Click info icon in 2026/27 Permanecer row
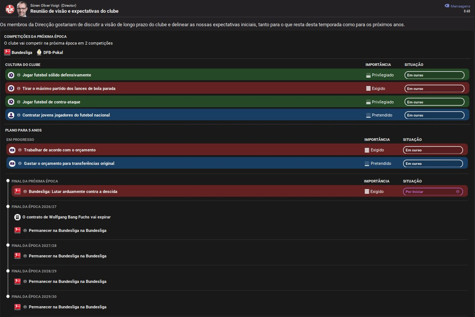 25,230
